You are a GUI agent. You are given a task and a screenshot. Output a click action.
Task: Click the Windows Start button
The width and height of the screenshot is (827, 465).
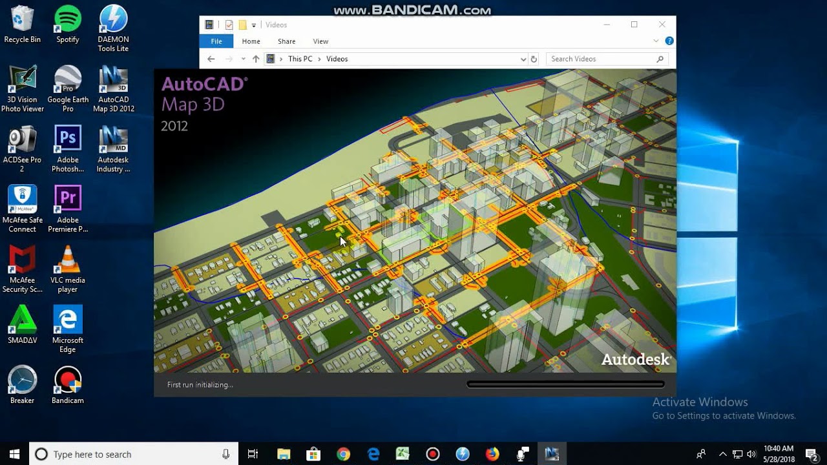[x=14, y=454]
